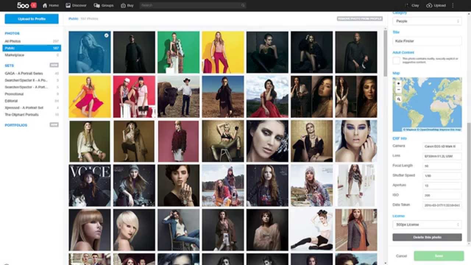Edit the Shutter Speed field

click(x=442, y=176)
